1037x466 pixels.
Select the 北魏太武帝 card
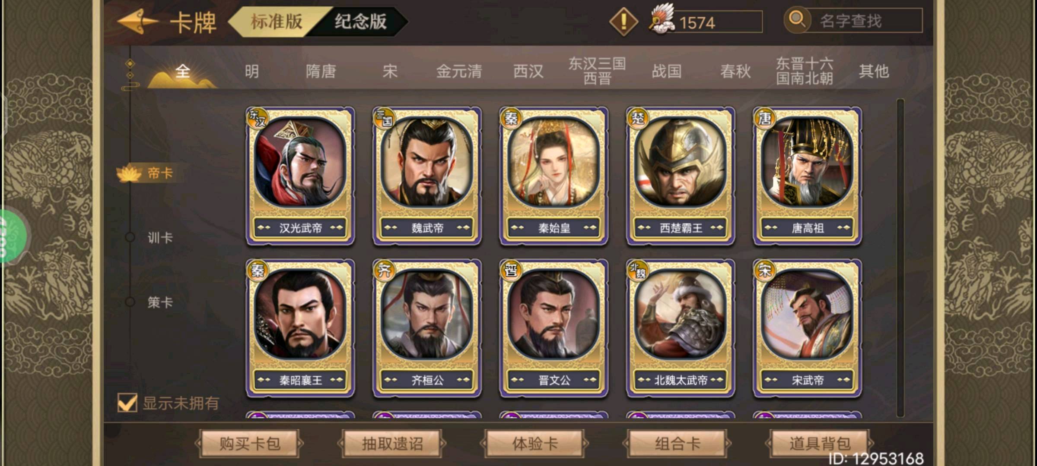click(681, 328)
